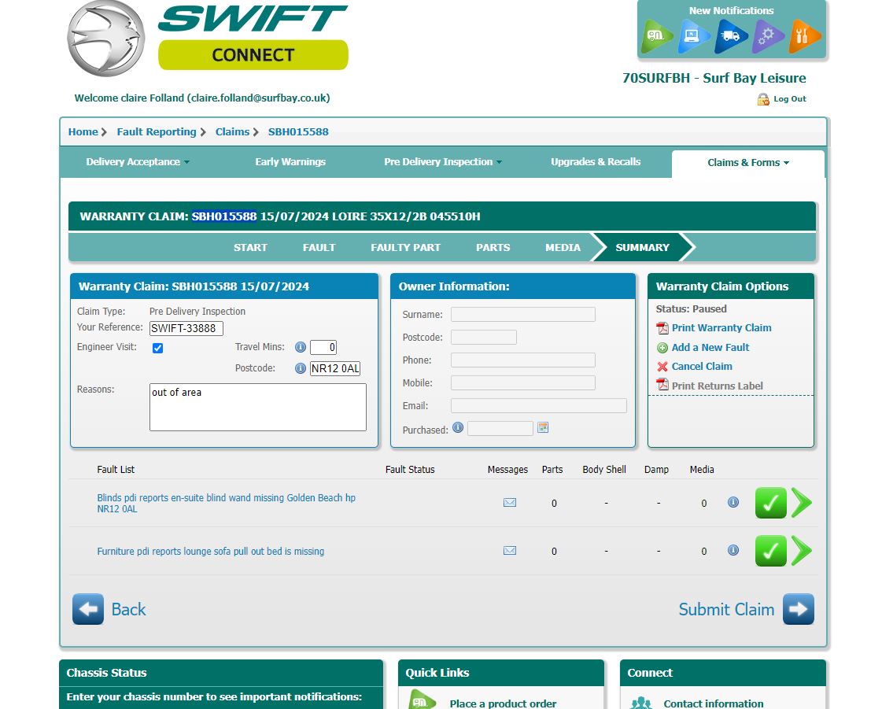Open messages envelope for the Blinds fault

(510, 502)
